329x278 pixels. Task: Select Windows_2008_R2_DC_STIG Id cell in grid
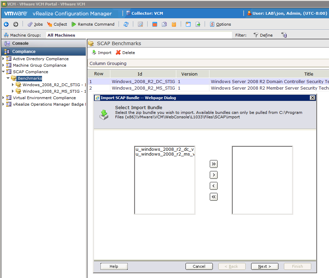click(x=143, y=81)
